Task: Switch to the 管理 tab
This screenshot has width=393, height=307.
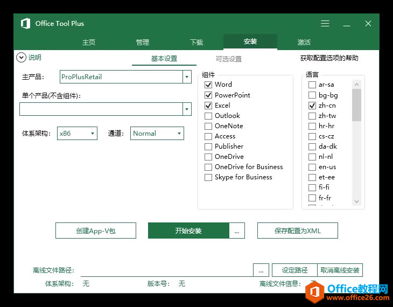Action: 142,42
